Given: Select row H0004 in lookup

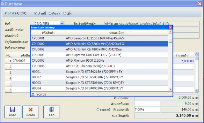Looking at the screenshot, I should click(100, 88).
